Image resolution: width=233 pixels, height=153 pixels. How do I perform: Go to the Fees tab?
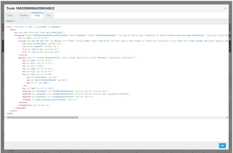(x=48, y=15)
